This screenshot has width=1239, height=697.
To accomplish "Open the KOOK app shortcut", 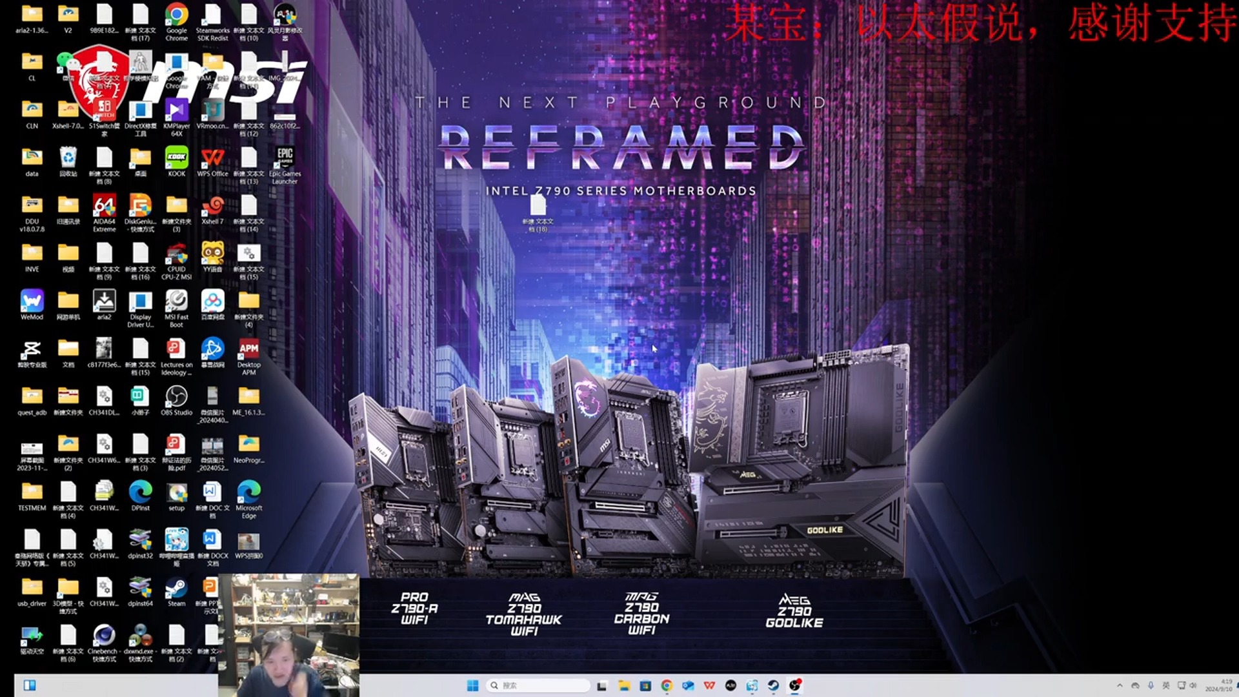I will coord(176,161).
